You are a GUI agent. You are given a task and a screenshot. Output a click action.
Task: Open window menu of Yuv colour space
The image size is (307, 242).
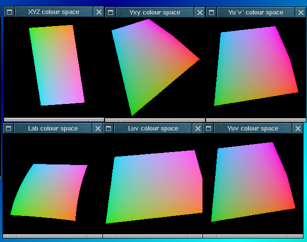[208, 128]
